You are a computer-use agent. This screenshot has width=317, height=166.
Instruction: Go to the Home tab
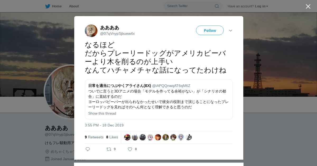(x=57, y=6)
